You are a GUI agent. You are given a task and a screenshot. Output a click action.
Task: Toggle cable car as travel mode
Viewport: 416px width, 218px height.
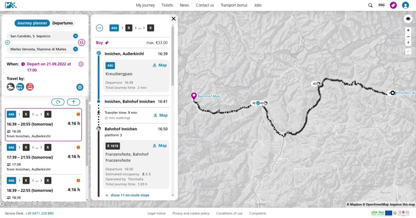[30, 87]
